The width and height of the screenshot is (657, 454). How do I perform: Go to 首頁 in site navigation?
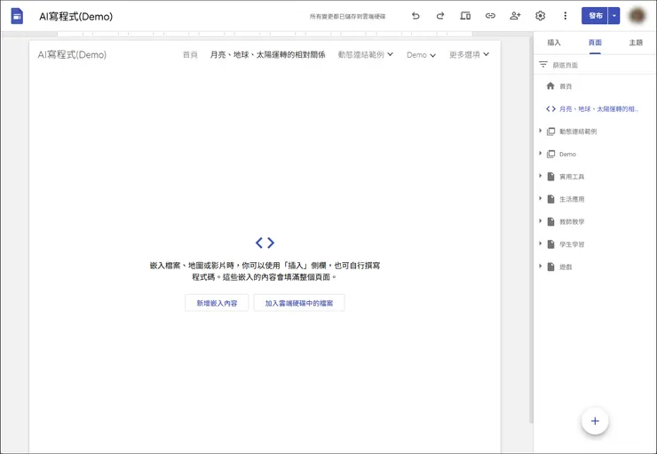(x=190, y=54)
